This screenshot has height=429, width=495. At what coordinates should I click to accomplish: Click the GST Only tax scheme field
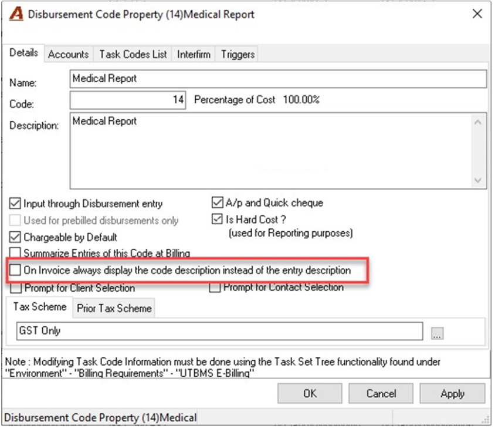(x=219, y=331)
